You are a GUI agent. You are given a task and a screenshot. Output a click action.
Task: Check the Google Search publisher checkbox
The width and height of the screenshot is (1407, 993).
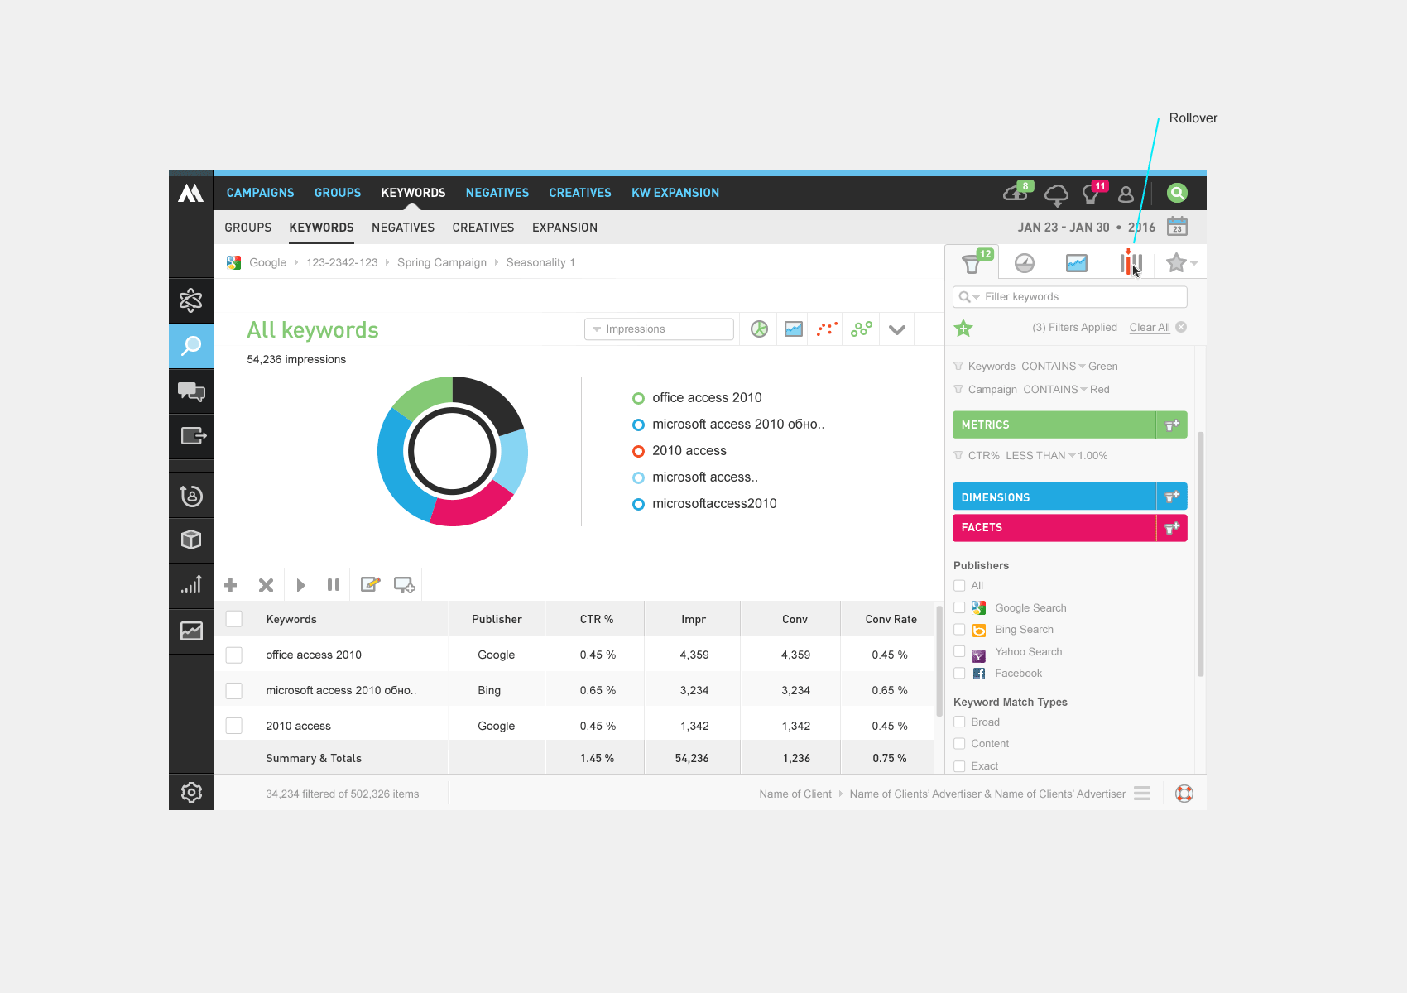[x=959, y=607]
